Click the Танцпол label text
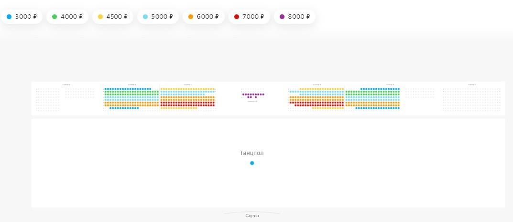 pyautogui.click(x=251, y=153)
